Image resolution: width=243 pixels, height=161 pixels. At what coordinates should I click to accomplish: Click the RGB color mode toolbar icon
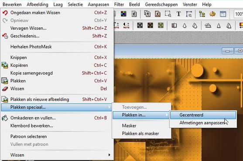123,14
